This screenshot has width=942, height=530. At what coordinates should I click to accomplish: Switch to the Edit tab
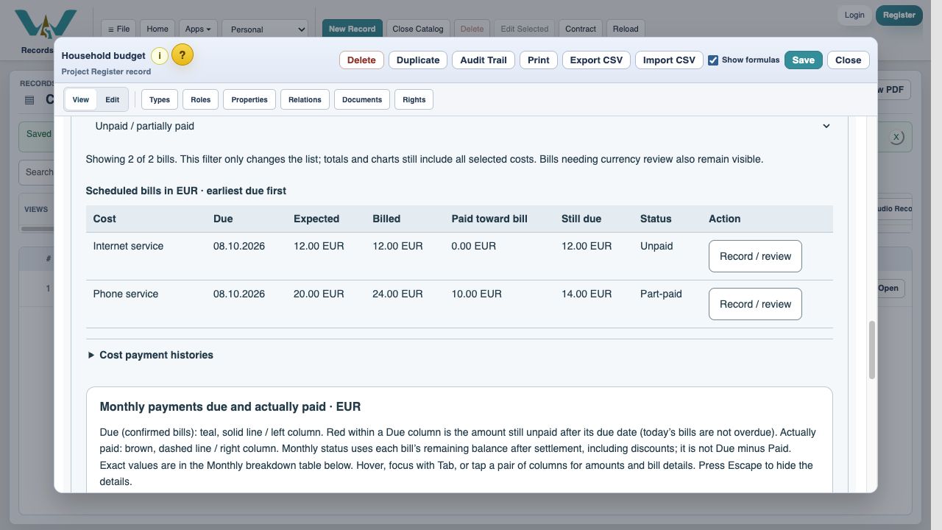pos(112,99)
